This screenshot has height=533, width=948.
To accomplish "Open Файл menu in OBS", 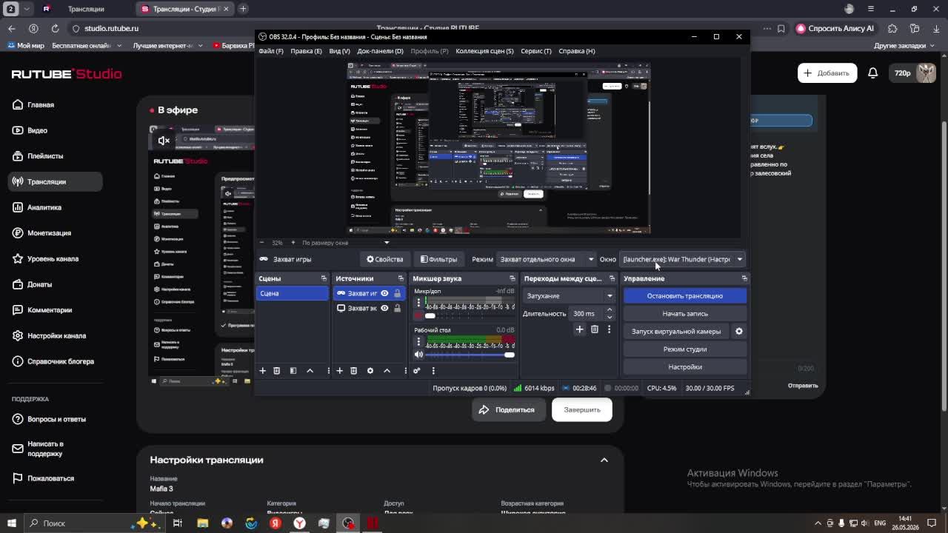I will 271,51.
